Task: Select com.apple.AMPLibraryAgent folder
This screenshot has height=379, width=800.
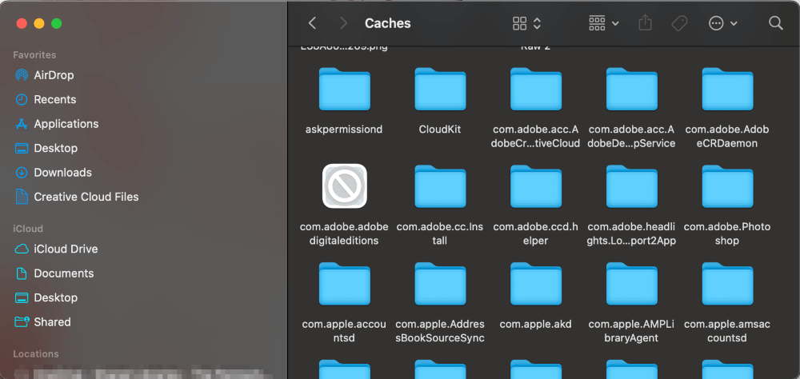Action: 632,284
